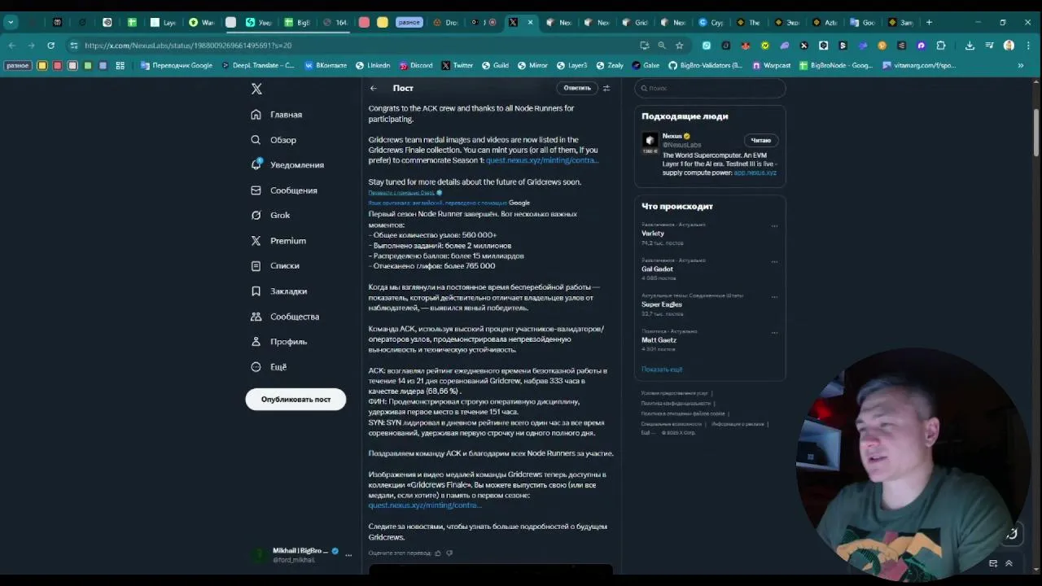
Task: Switch to Drop browser tab
Action: pos(446,22)
